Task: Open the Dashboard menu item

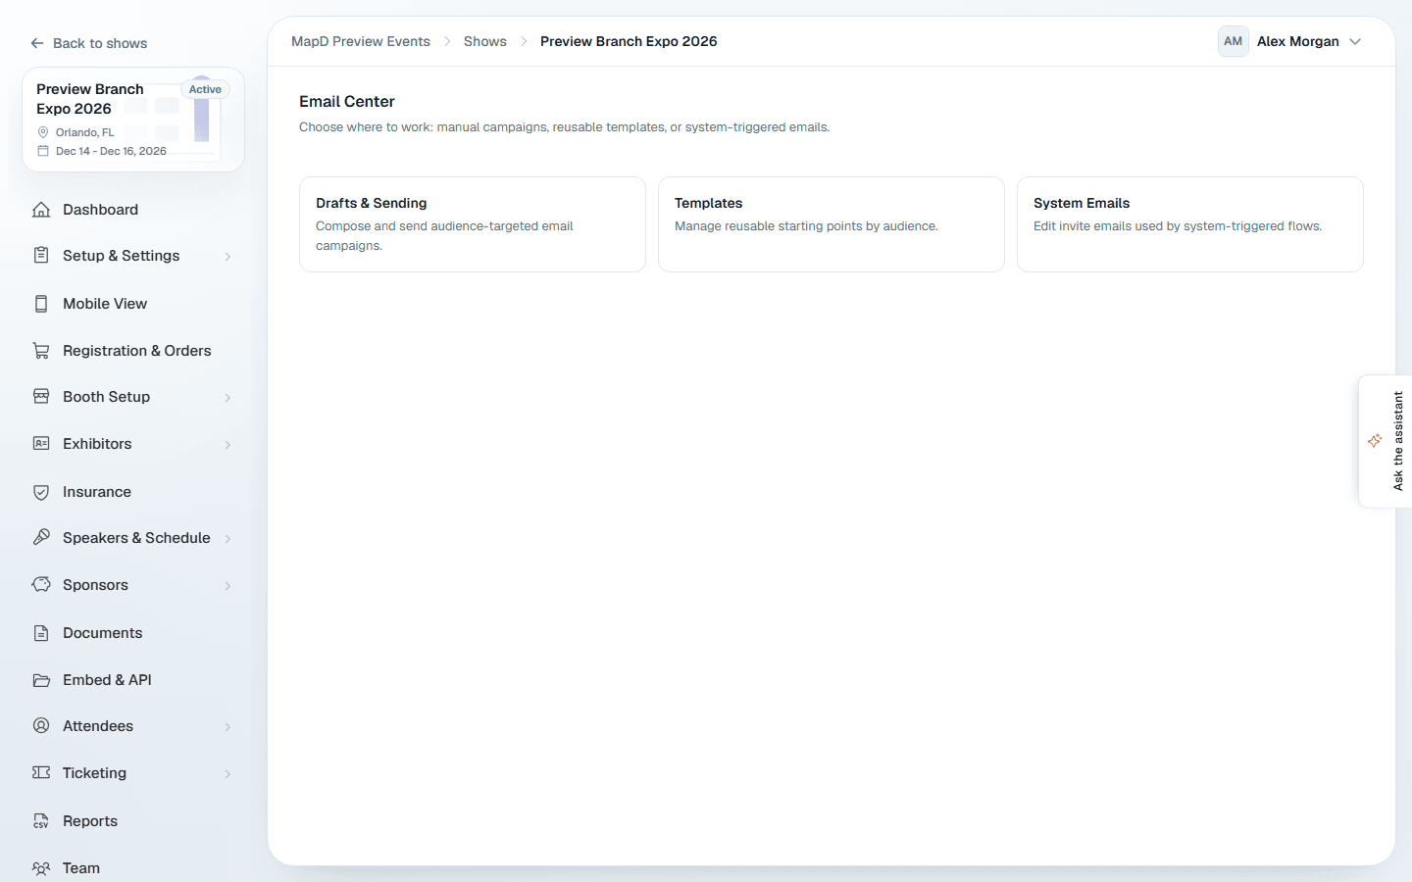Action: (133, 210)
